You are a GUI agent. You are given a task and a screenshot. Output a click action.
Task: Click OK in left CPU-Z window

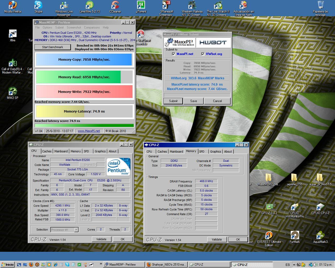click(122, 239)
